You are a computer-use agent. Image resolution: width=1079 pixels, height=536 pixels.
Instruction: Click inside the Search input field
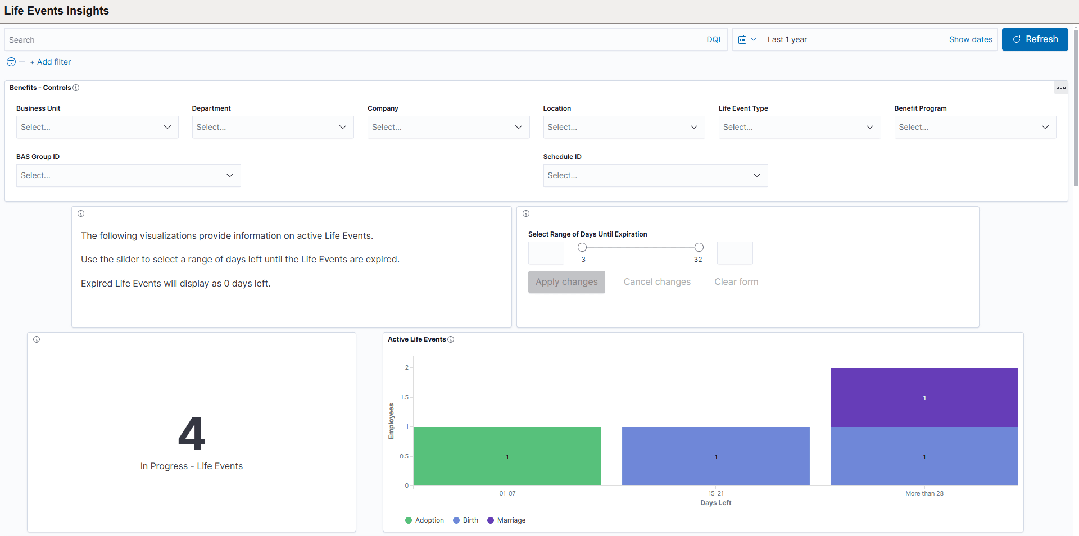225,39
